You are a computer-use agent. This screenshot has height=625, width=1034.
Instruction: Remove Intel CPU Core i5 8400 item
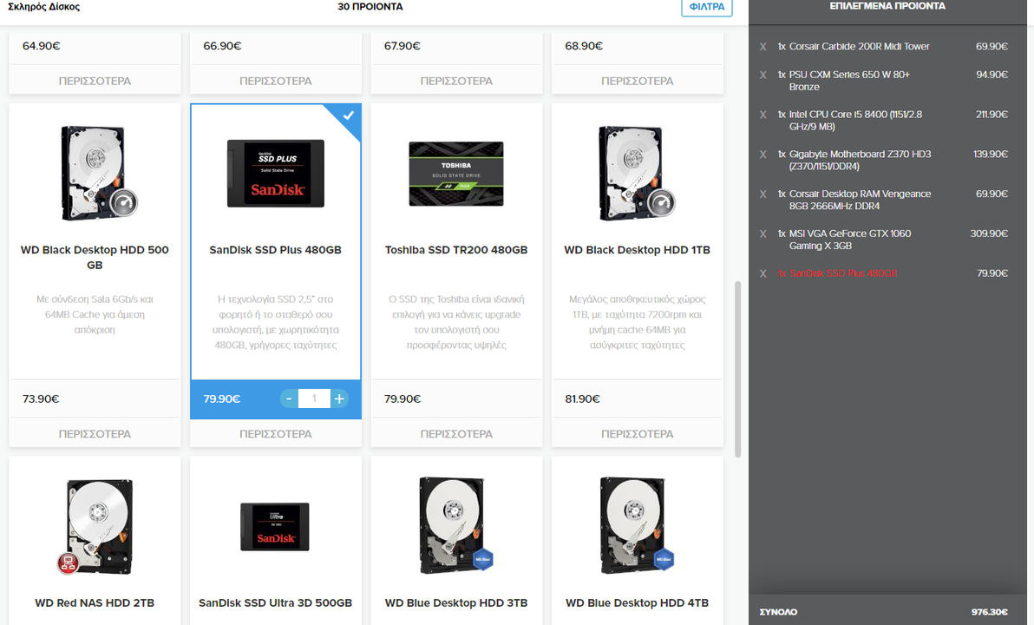pos(763,115)
